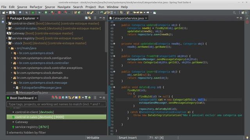
Task: Stop selected app in Boot Dashboard
Action: [60, 98]
